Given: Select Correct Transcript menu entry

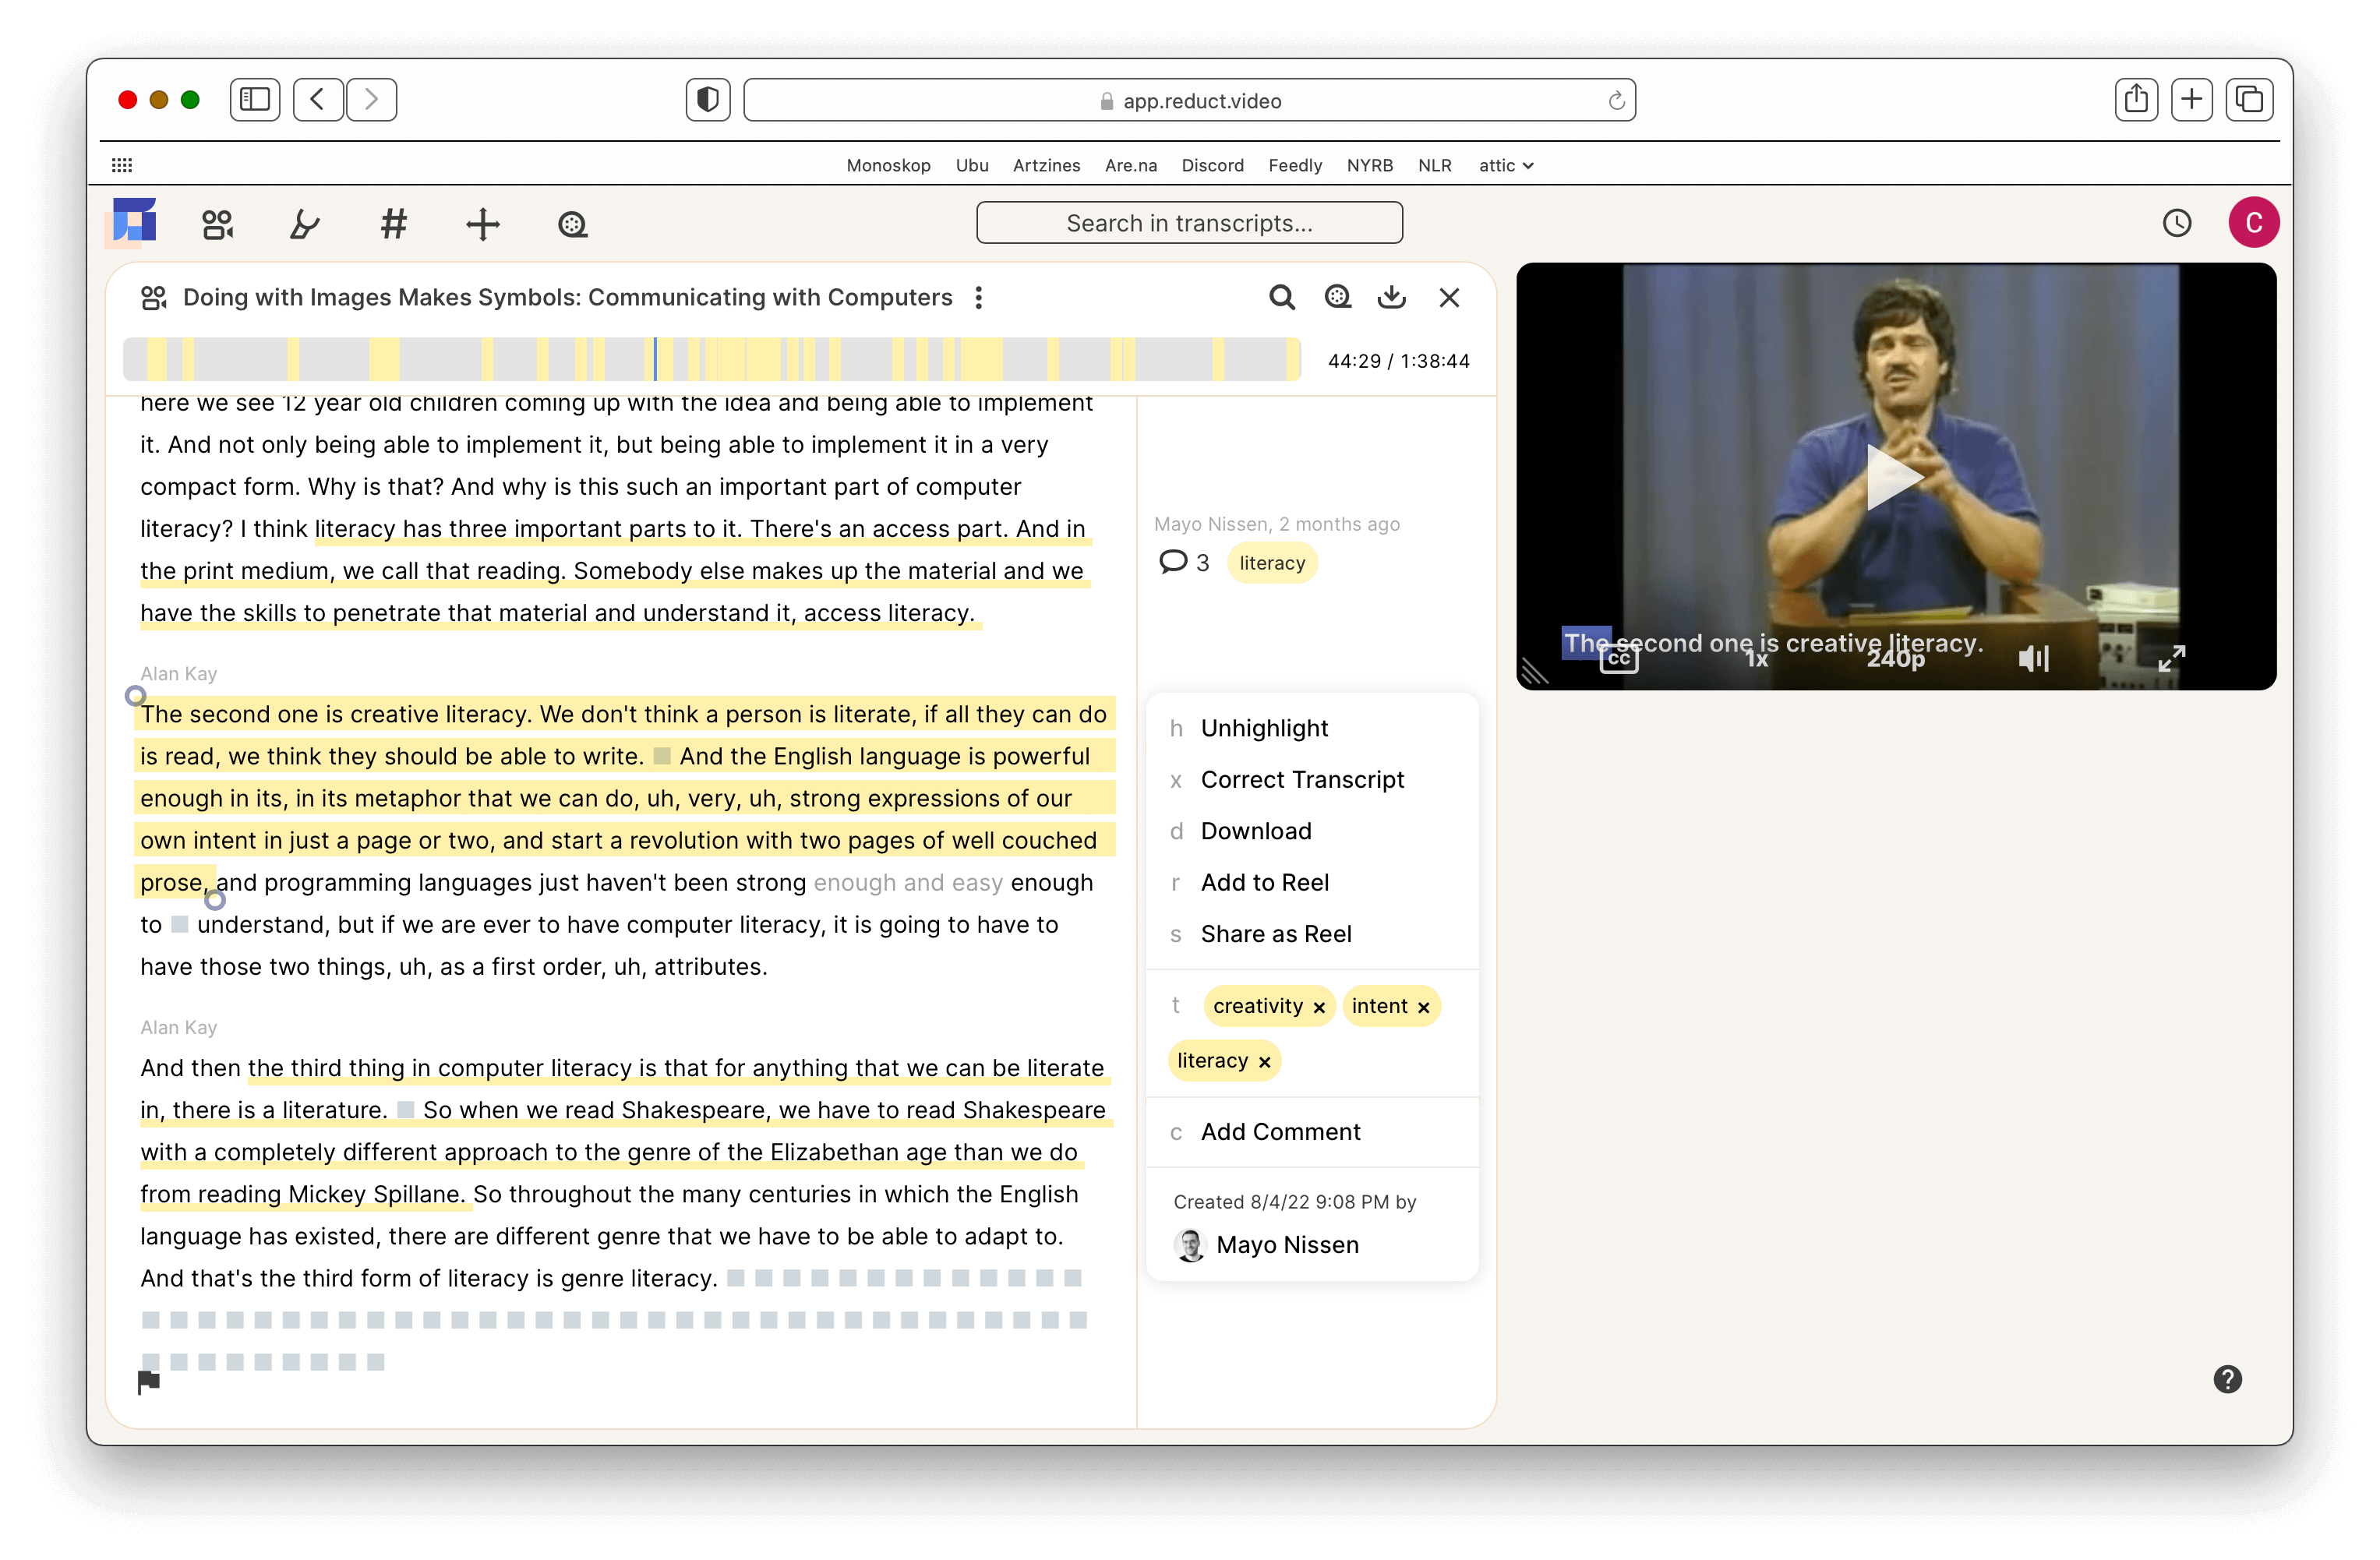Looking at the screenshot, I should coord(1312,779).
